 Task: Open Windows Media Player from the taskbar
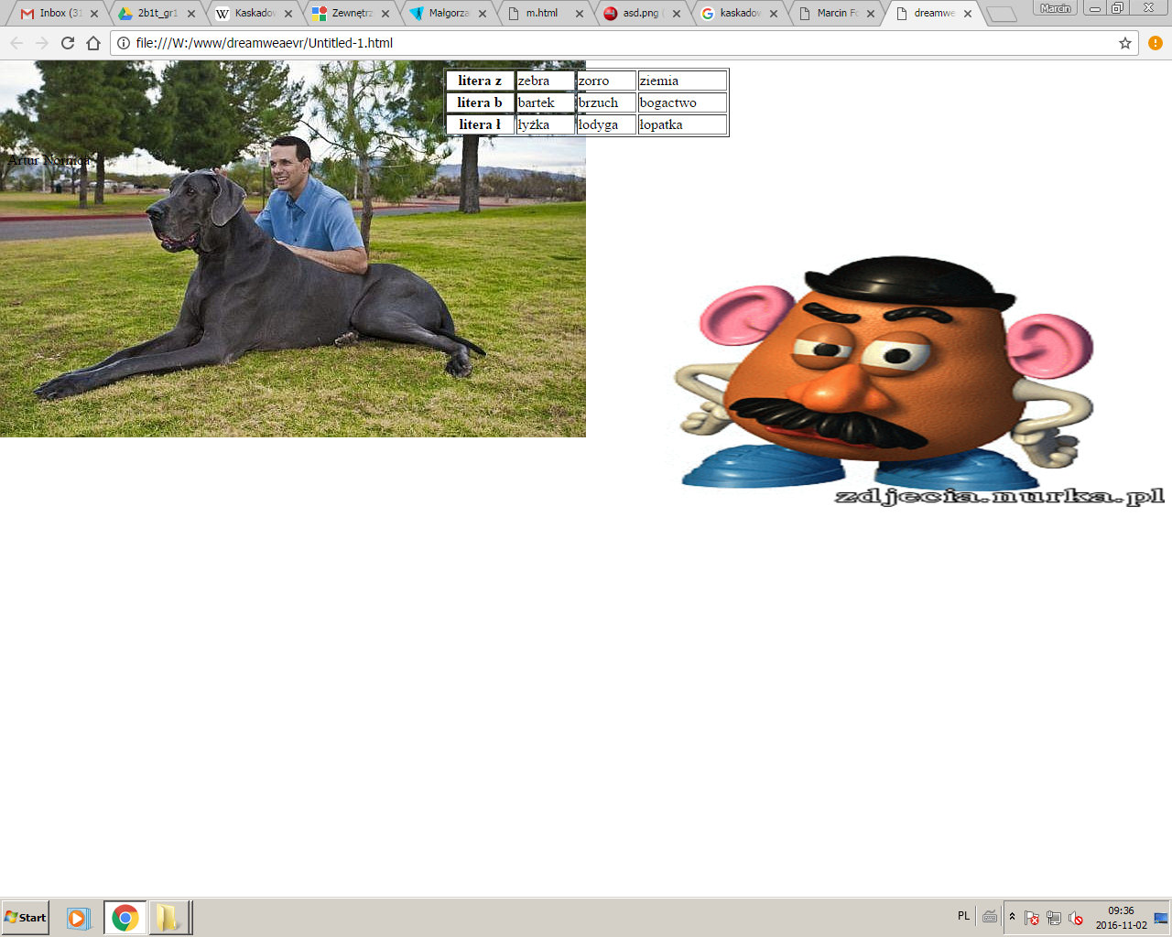pos(78,918)
